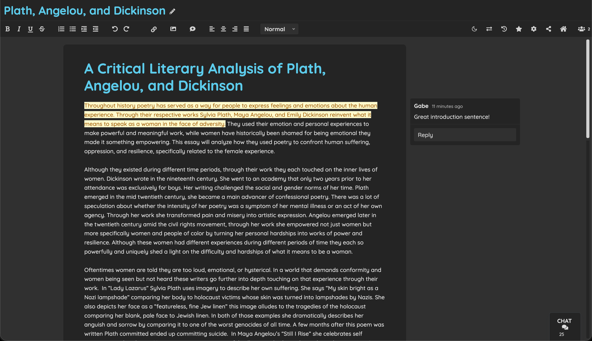Reply to Gabe's comment
Screen dimensions: 592x341
464,134
